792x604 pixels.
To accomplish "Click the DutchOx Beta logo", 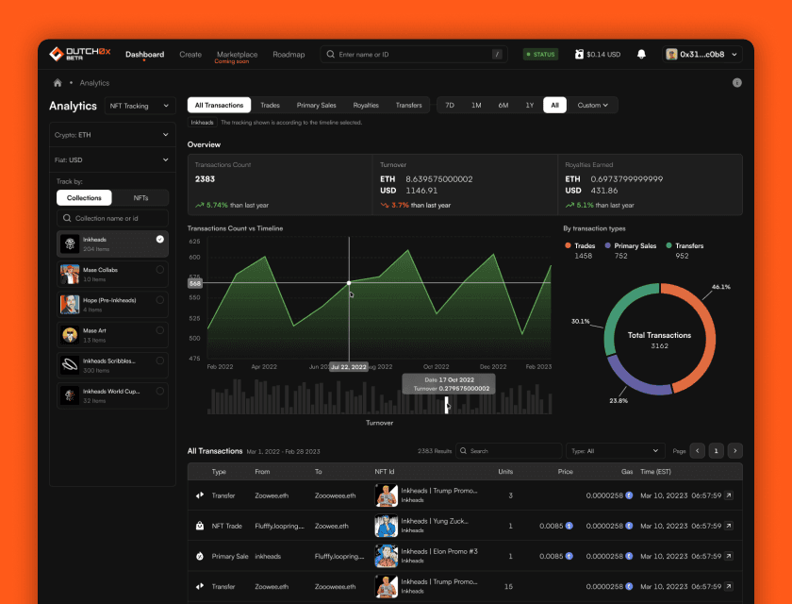I will (80, 54).
